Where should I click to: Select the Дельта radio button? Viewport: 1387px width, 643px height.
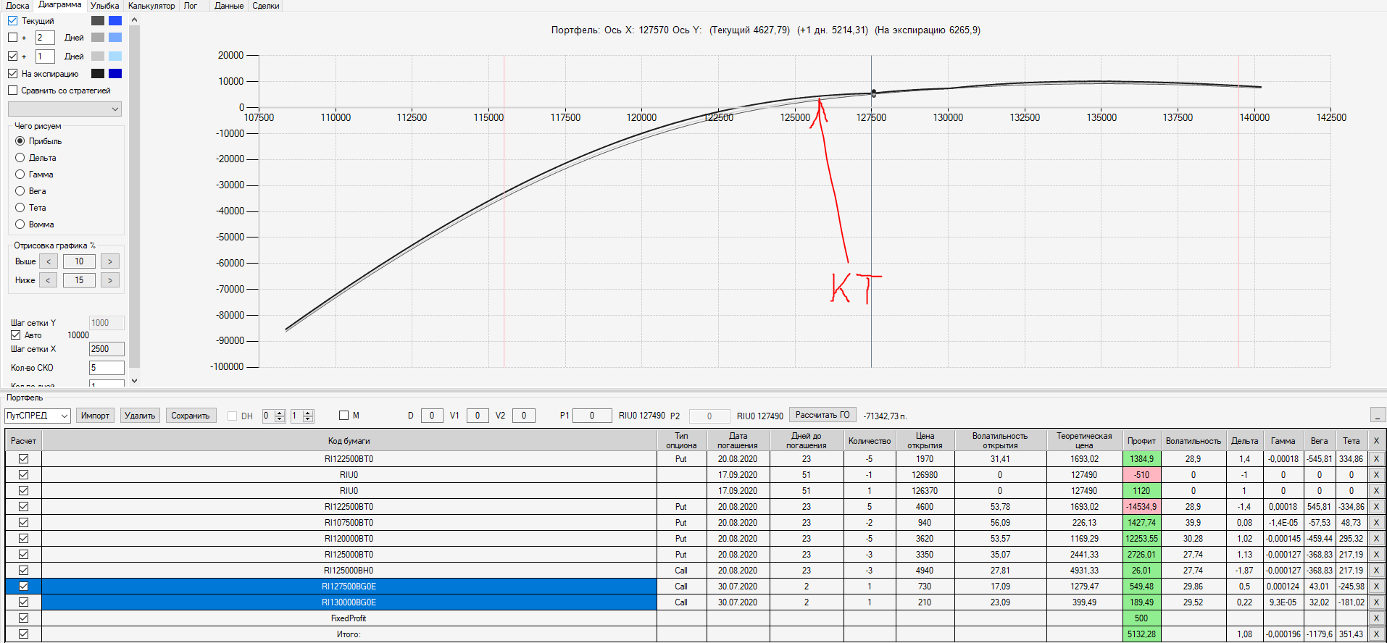tap(20, 158)
